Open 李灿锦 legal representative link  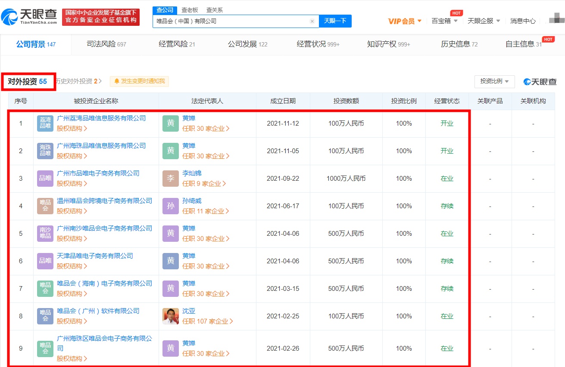point(192,173)
